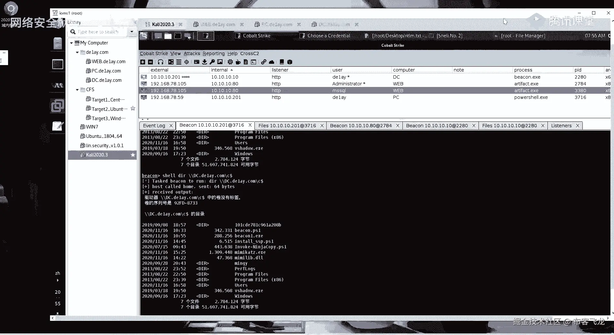
Task: Switch to the pivot graph view icon
Action: [171, 62]
